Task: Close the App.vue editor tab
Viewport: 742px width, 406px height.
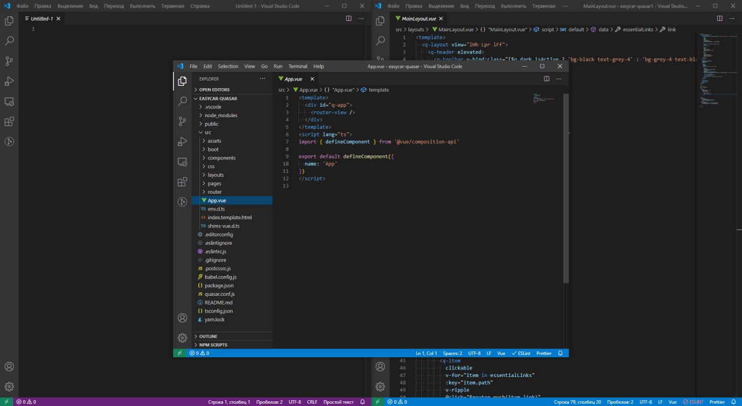Action: click(312, 78)
